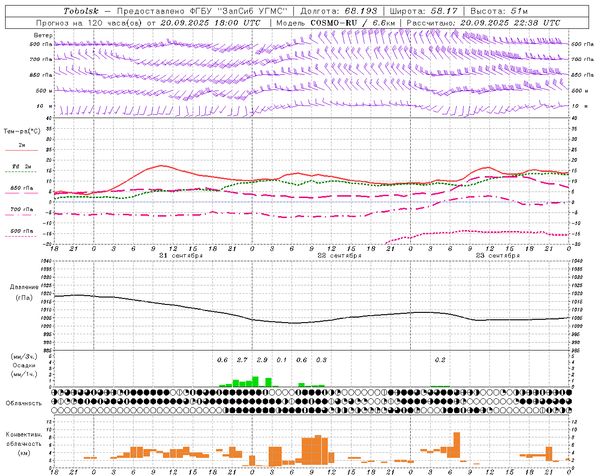Screen dimensions: 596x476
Task: Click the 'Облачность' cloud cover label
Action: pos(23,403)
